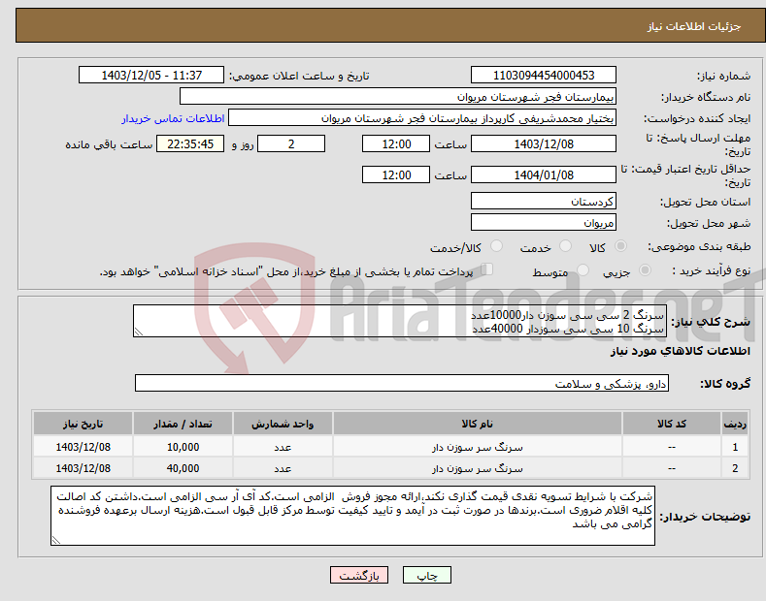Click row 2 item name سرنگ سر سوزن دار
This screenshot has height=601, width=766.
(x=478, y=468)
